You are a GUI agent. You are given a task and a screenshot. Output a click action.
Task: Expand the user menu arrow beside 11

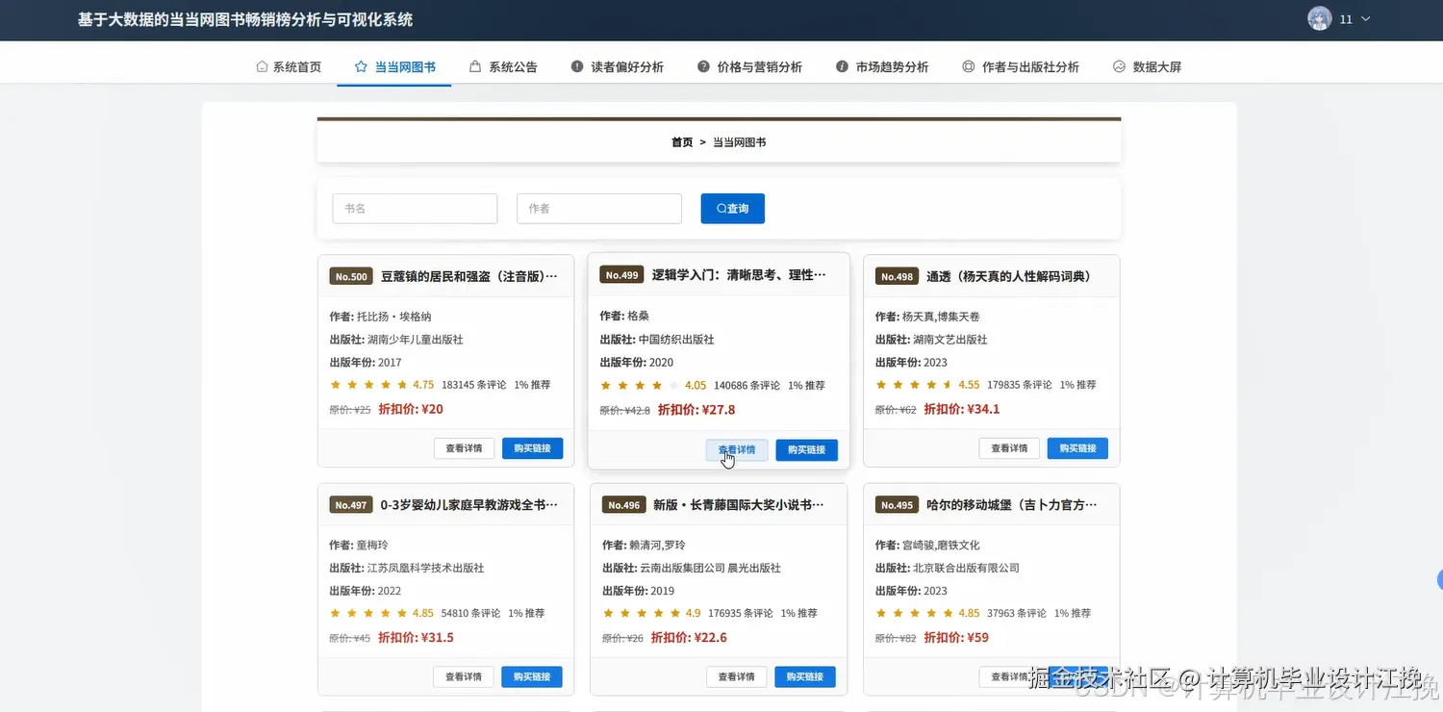pyautogui.click(x=1366, y=19)
